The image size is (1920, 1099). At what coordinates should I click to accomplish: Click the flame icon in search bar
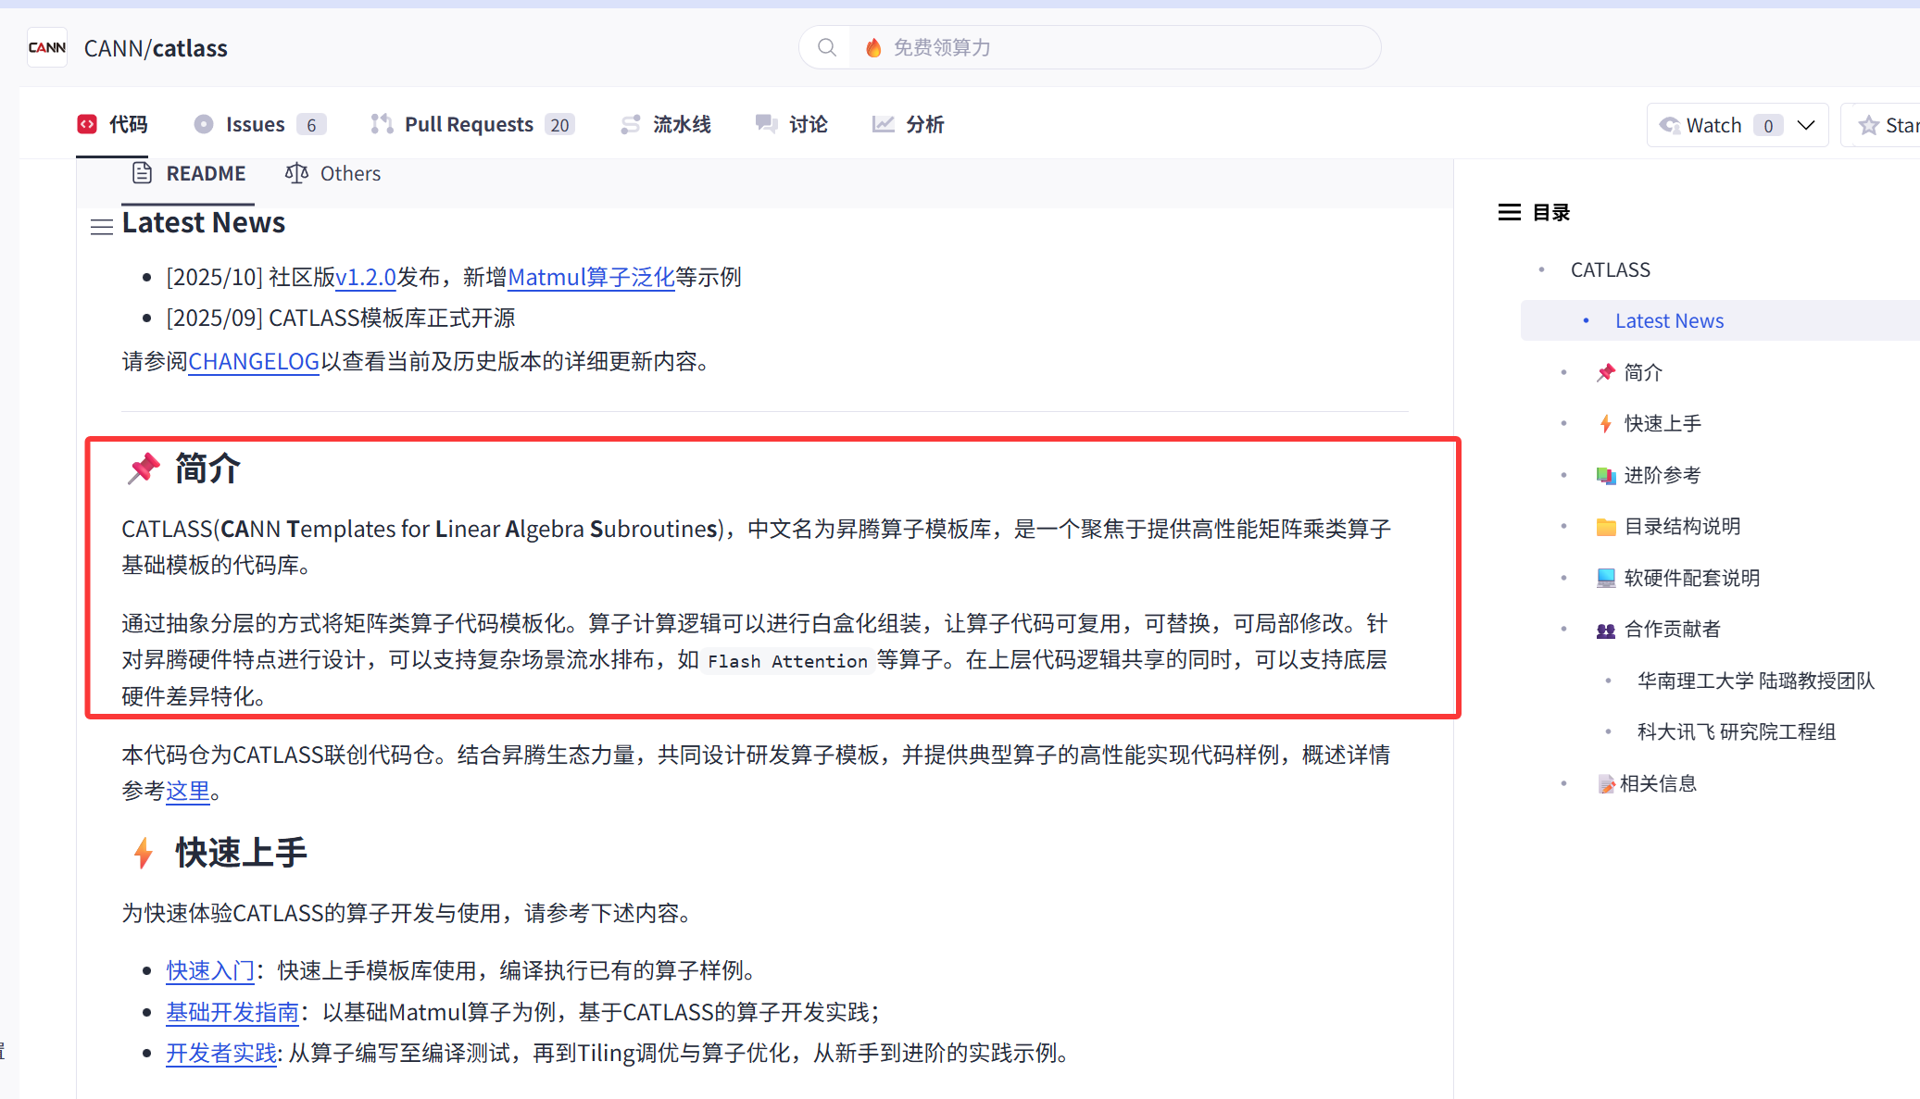[872, 47]
